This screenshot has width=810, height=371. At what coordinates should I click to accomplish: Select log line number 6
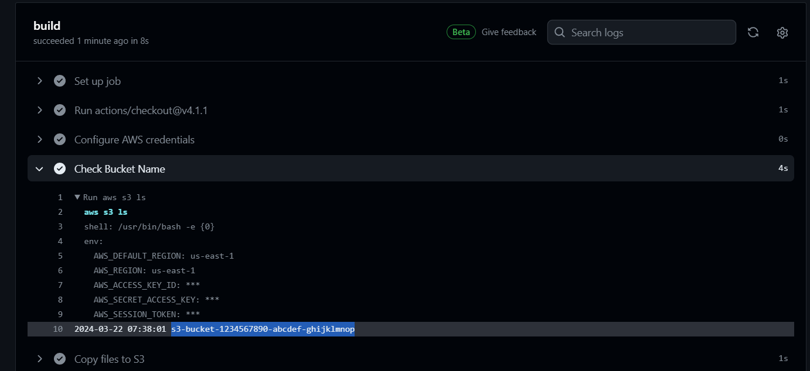point(60,270)
